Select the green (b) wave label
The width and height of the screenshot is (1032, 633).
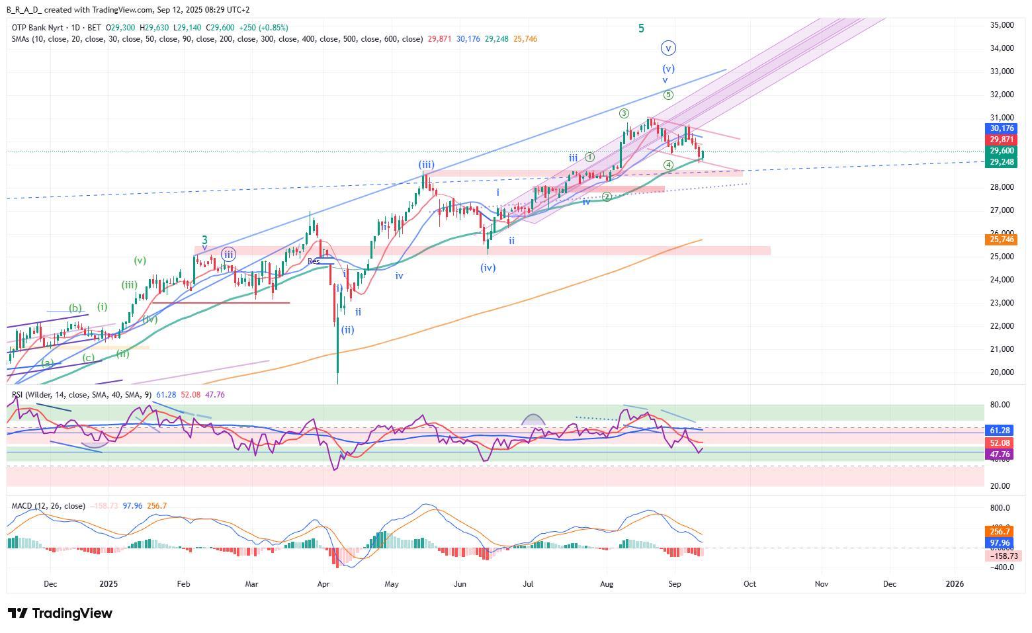(x=75, y=308)
